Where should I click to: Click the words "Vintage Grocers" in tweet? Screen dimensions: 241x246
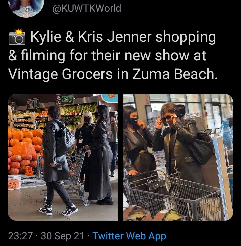coord(60,74)
